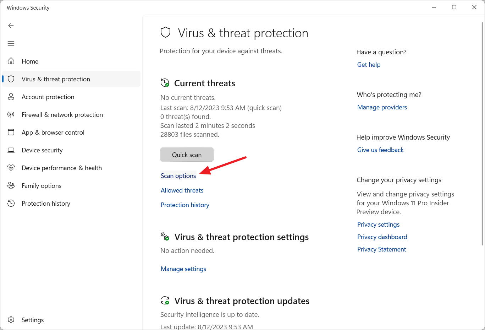
Task: Click the Settings gear icon
Action: coord(11,320)
